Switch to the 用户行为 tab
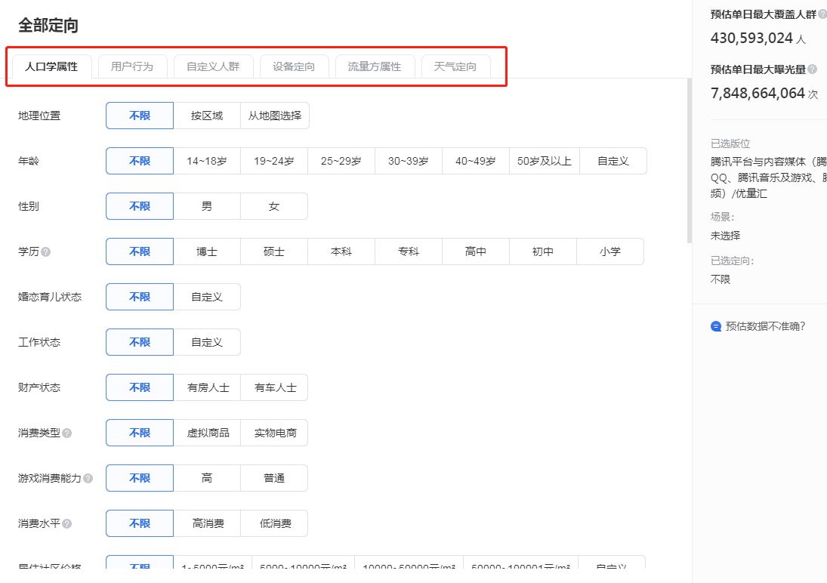Viewport: 827px width, 583px height. point(133,66)
